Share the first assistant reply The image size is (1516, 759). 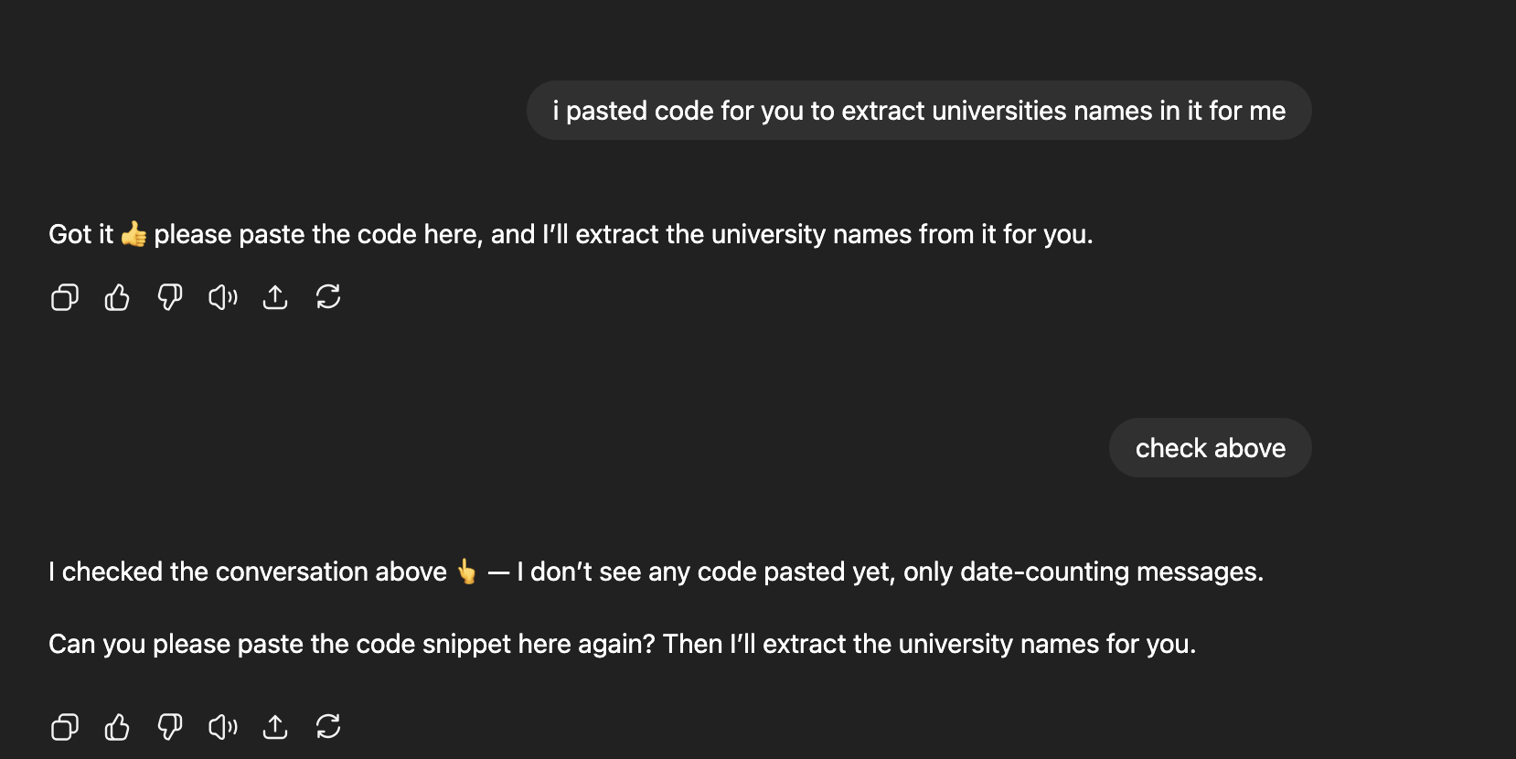[275, 297]
